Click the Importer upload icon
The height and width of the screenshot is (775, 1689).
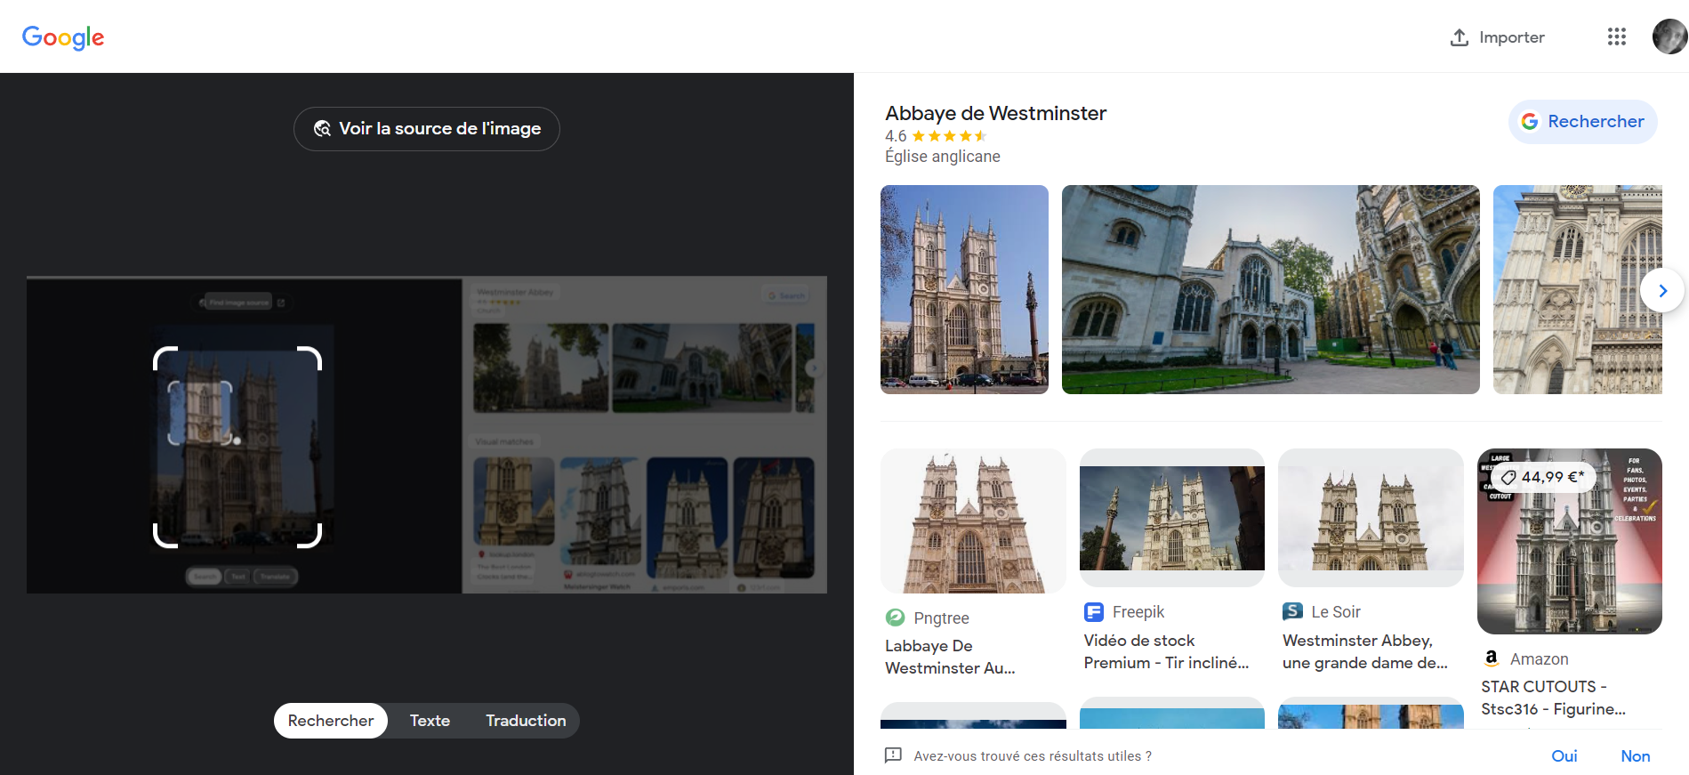[1459, 37]
